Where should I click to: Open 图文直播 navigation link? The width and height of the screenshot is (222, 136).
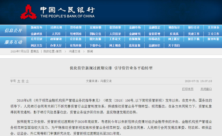coord(95,39)
